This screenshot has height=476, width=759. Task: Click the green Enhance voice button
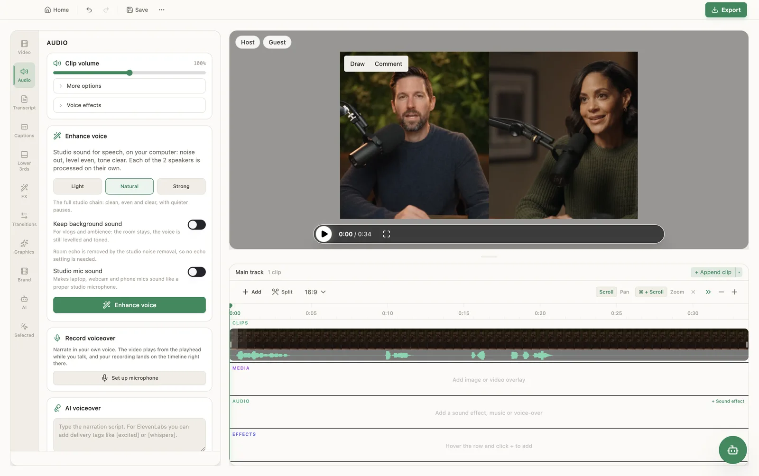click(130, 305)
